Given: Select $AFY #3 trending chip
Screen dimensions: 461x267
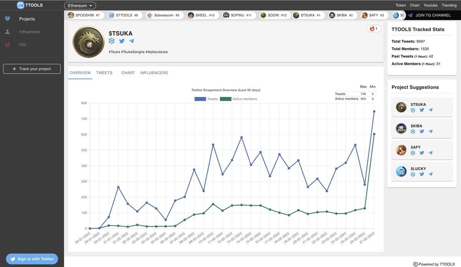Looking at the screenshot, I should (x=374, y=15).
